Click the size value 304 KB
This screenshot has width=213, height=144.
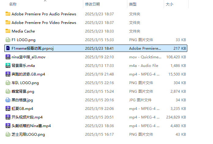pos(180,83)
